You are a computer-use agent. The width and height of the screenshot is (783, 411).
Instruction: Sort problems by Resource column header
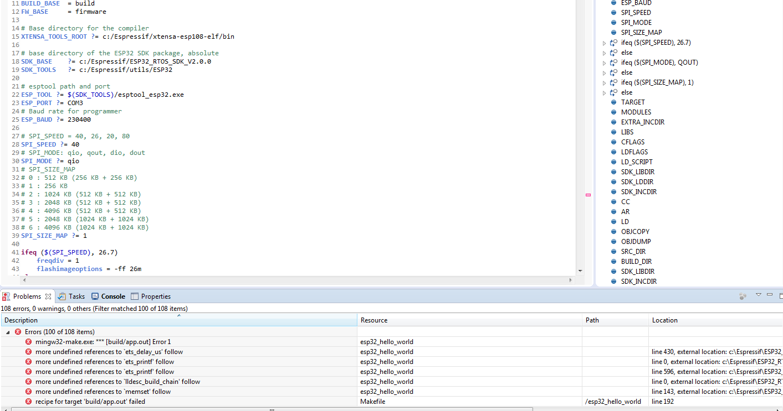(x=470, y=320)
